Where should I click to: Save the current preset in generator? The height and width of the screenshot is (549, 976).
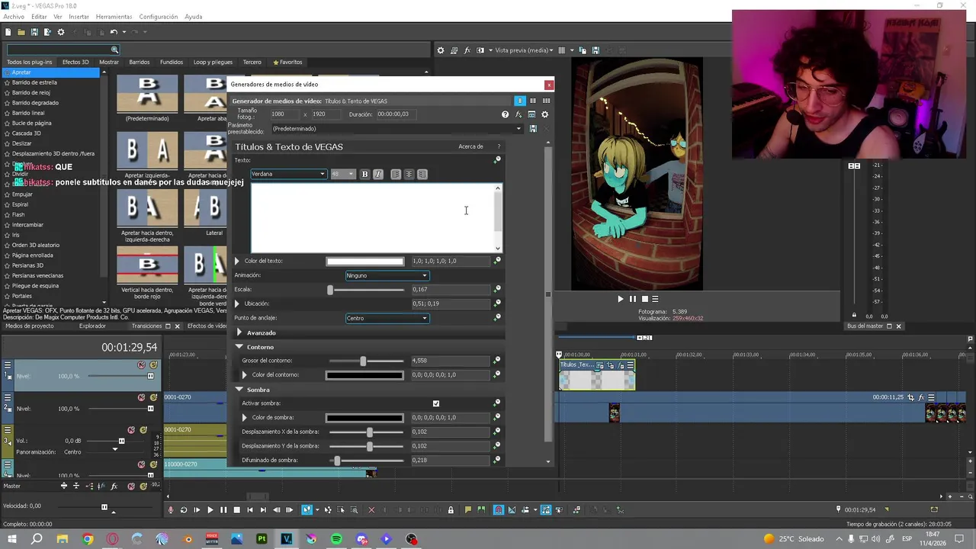point(532,129)
